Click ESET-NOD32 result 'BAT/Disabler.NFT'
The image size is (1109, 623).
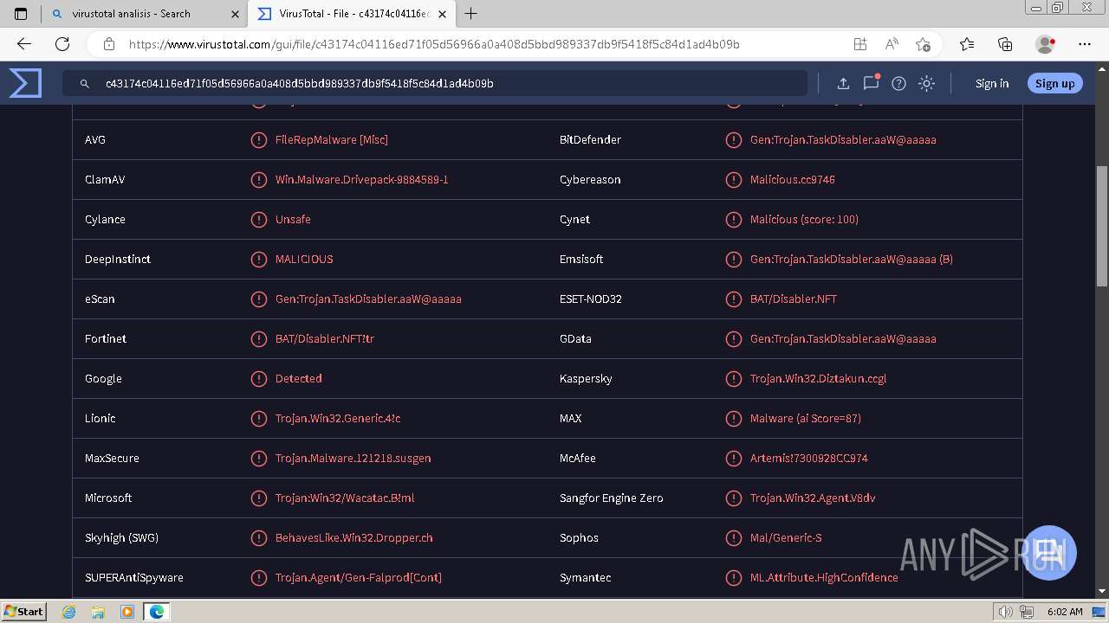(x=794, y=299)
